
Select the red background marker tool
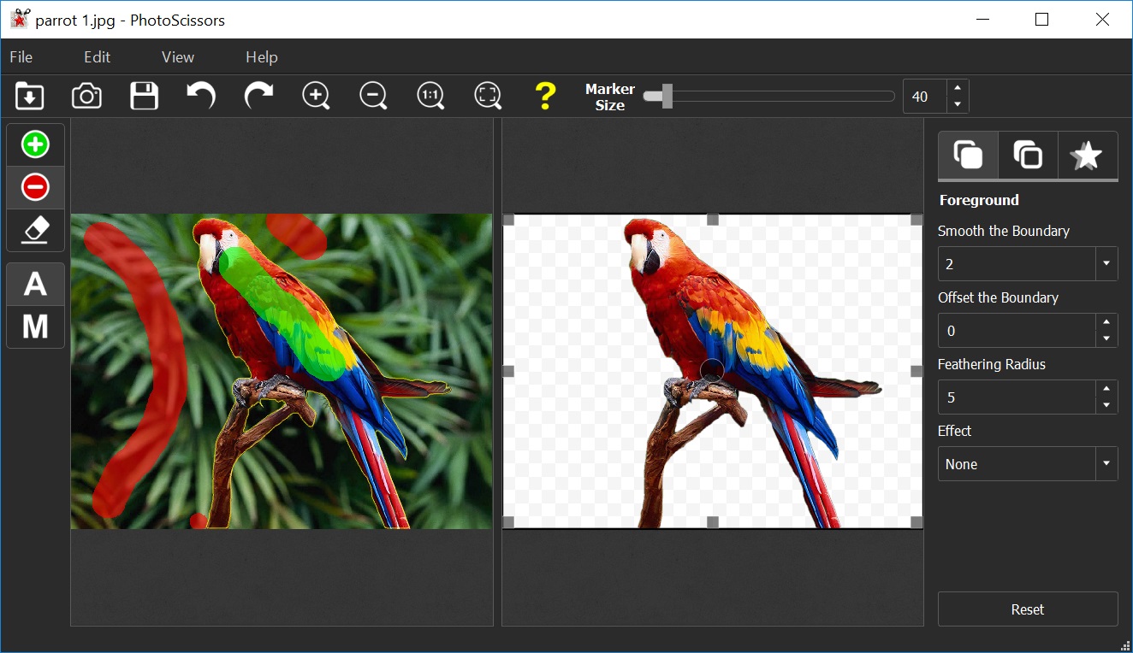point(35,187)
